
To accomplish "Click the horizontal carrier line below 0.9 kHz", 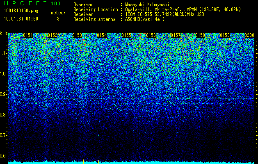I will tap(131, 98).
